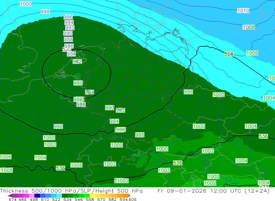Click the orange right arrow of color legend
This screenshot has width=275, height=201.
(x=129, y=196)
